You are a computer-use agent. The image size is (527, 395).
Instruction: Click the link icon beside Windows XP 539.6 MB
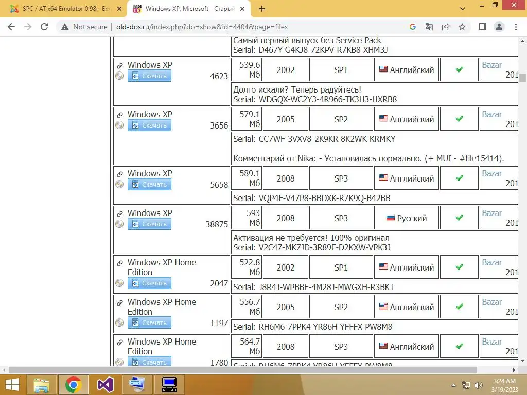119,65
